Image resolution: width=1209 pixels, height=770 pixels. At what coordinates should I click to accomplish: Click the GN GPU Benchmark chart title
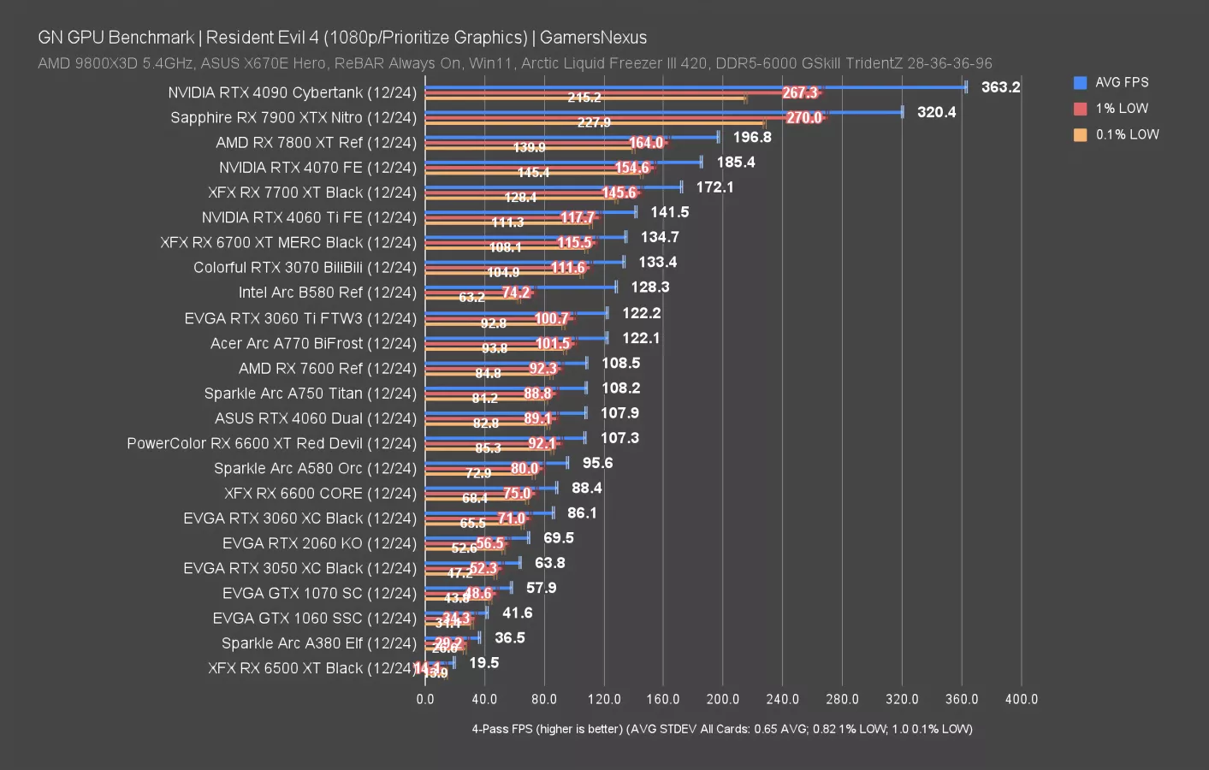116,37
